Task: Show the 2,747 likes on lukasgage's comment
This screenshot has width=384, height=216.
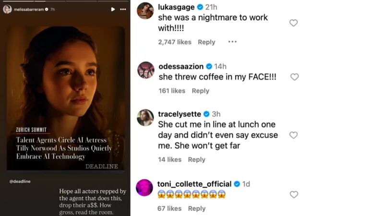Action: click(174, 42)
